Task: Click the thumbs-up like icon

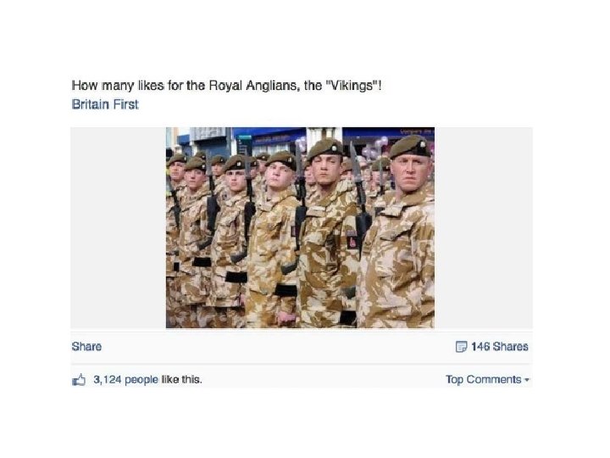Action: pyautogui.click(x=79, y=380)
